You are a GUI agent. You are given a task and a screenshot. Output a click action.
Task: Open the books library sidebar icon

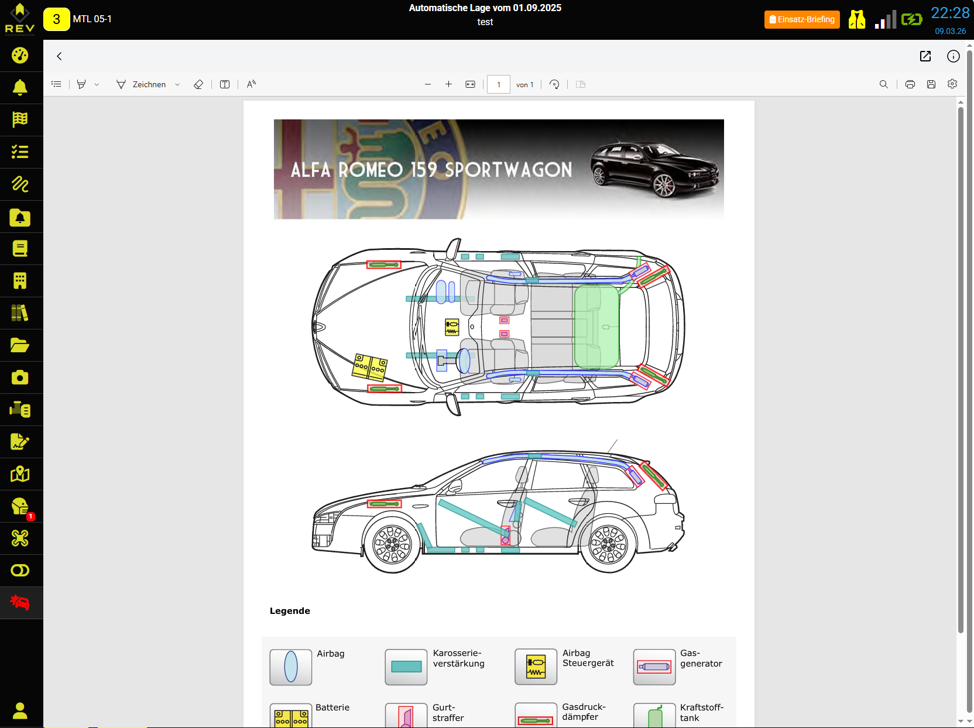[20, 313]
